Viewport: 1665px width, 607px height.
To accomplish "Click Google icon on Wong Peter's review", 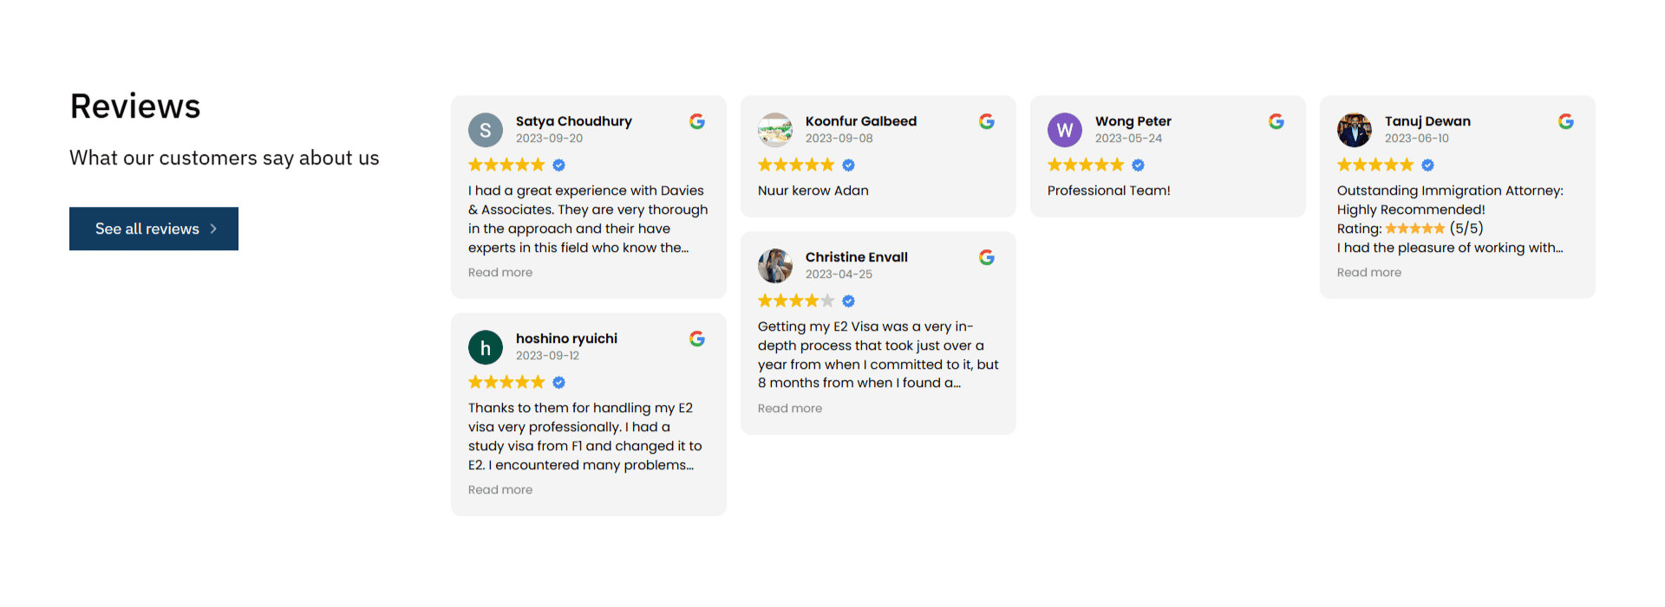I will click(1276, 121).
